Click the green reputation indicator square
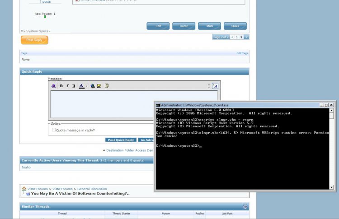339x219 pixels. 45,17
